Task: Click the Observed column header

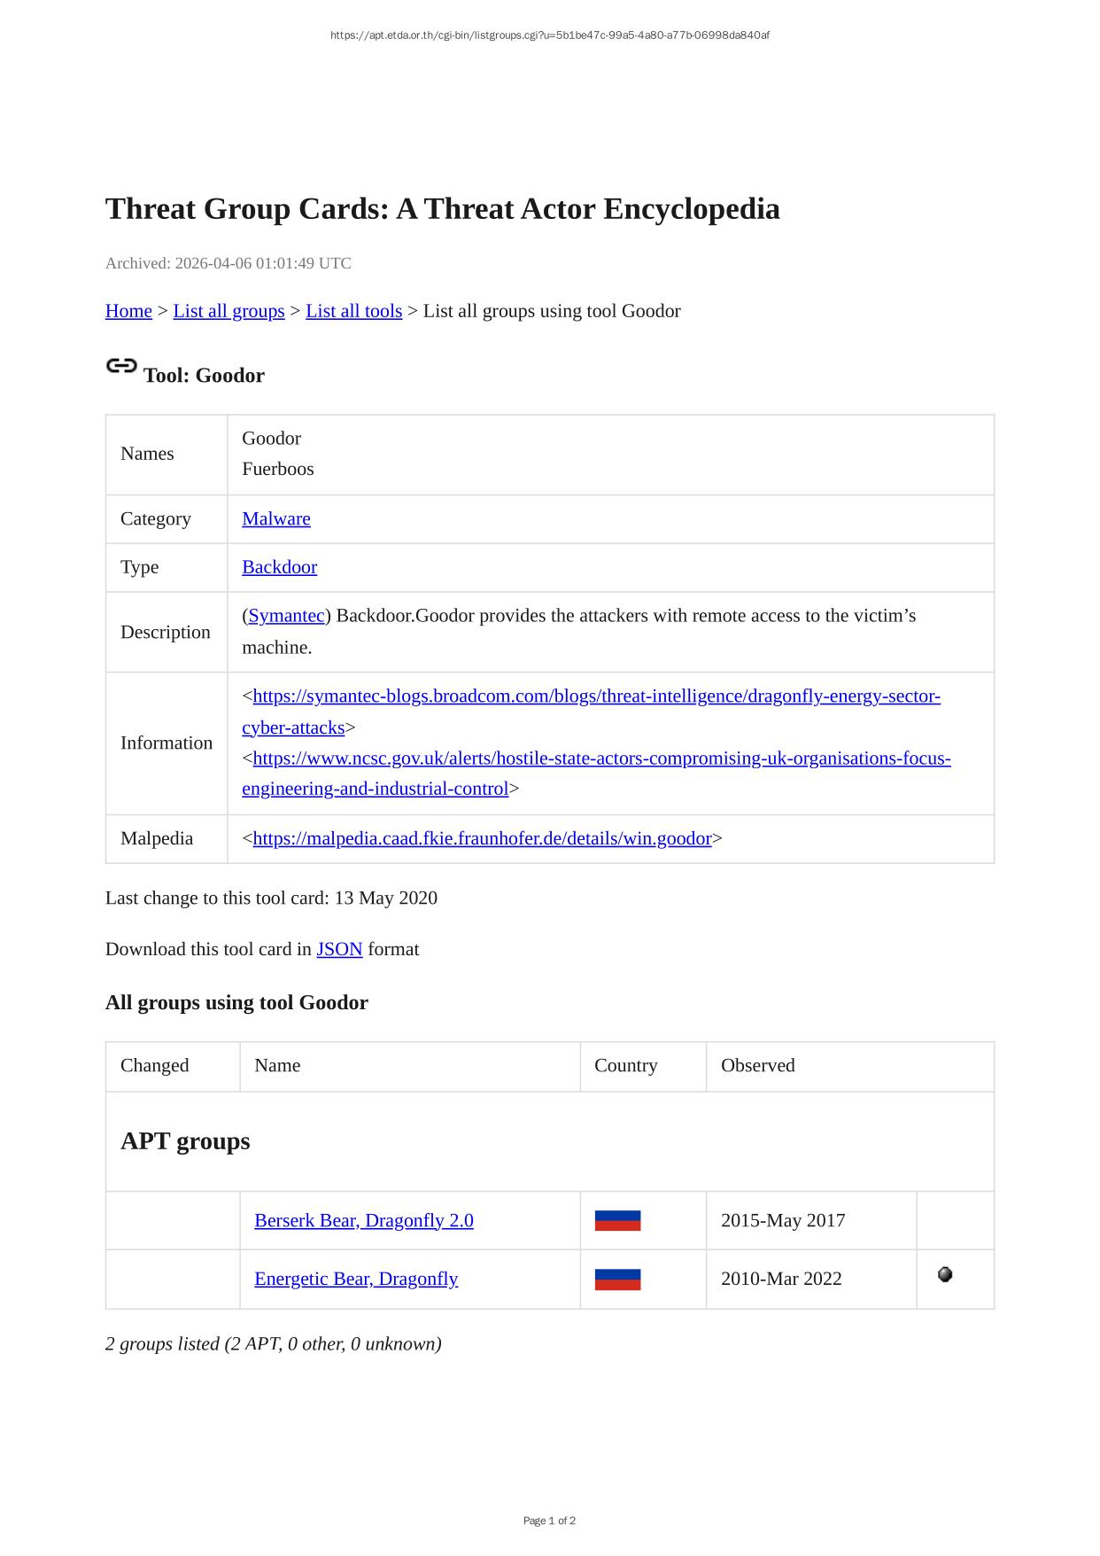Action: point(757,1065)
